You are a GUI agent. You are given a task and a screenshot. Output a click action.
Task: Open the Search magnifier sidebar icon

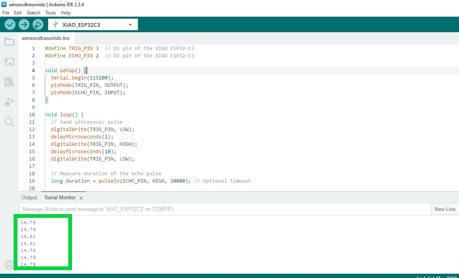[x=9, y=122]
